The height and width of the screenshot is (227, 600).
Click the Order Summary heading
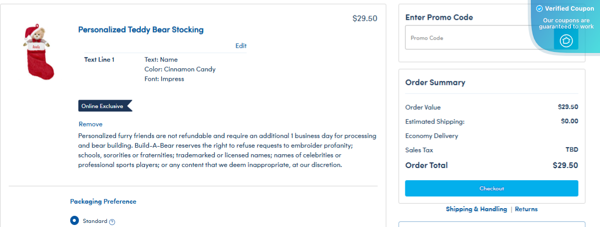435,82
